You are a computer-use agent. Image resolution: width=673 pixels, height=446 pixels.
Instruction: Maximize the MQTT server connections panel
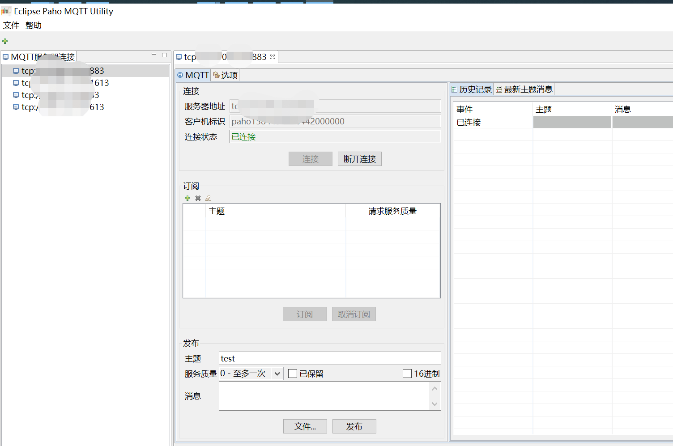tap(164, 55)
